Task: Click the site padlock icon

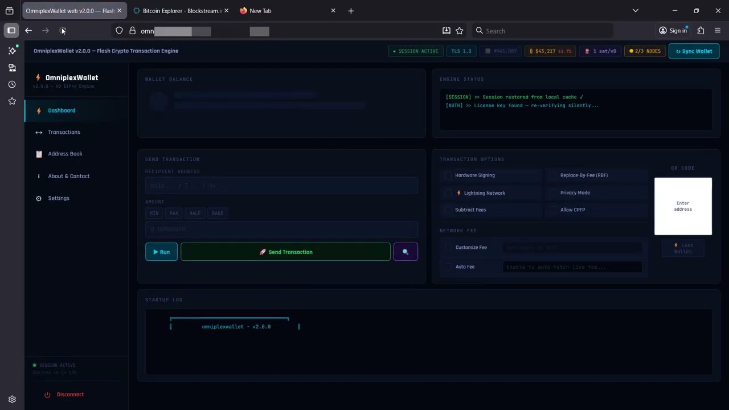Action: click(132, 31)
